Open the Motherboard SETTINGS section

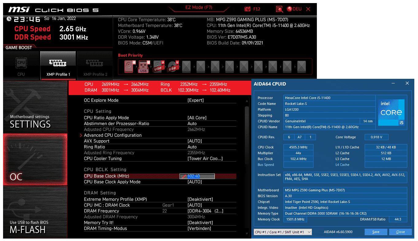pyautogui.click(x=35, y=107)
